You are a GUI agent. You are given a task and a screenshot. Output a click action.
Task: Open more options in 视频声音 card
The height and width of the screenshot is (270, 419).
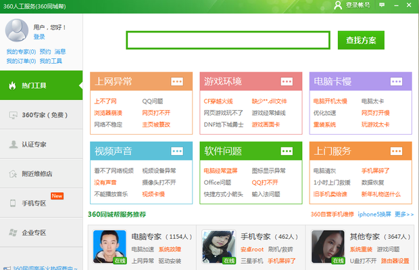[x=177, y=151]
